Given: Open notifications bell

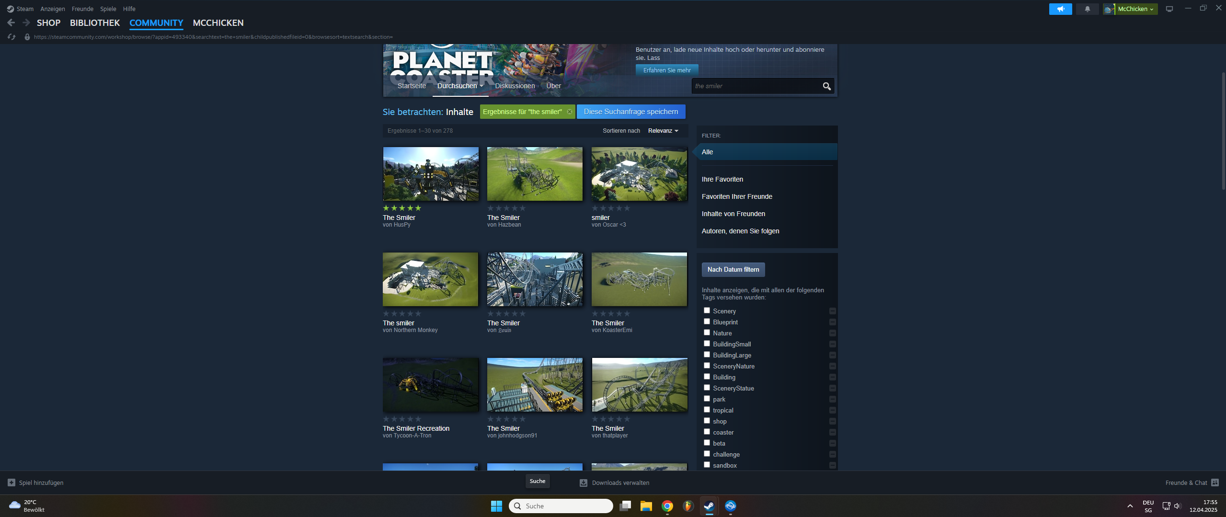Looking at the screenshot, I should [1087, 9].
